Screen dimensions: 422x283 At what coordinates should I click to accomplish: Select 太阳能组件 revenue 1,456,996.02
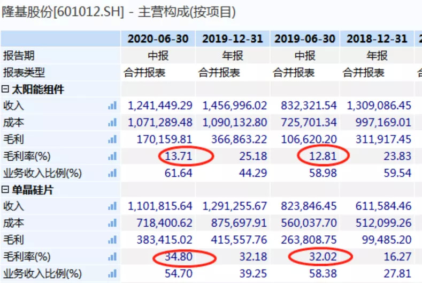[x=235, y=106]
